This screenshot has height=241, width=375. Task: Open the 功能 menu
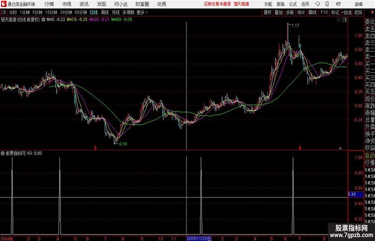268,4
